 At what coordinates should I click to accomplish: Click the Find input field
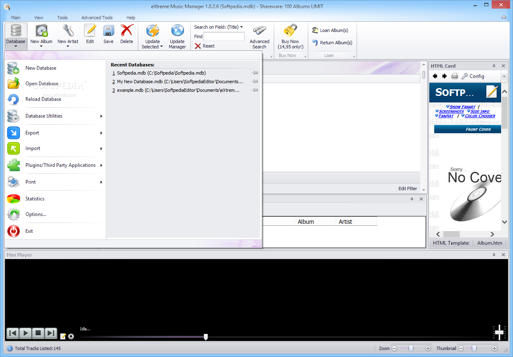point(224,36)
